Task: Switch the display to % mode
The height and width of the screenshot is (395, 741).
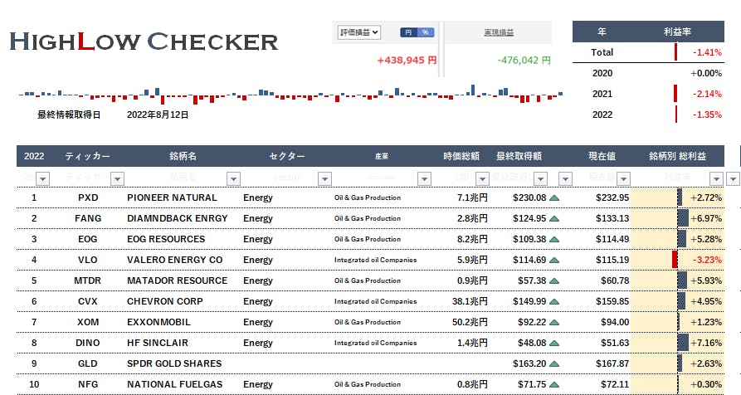Action: click(x=426, y=32)
